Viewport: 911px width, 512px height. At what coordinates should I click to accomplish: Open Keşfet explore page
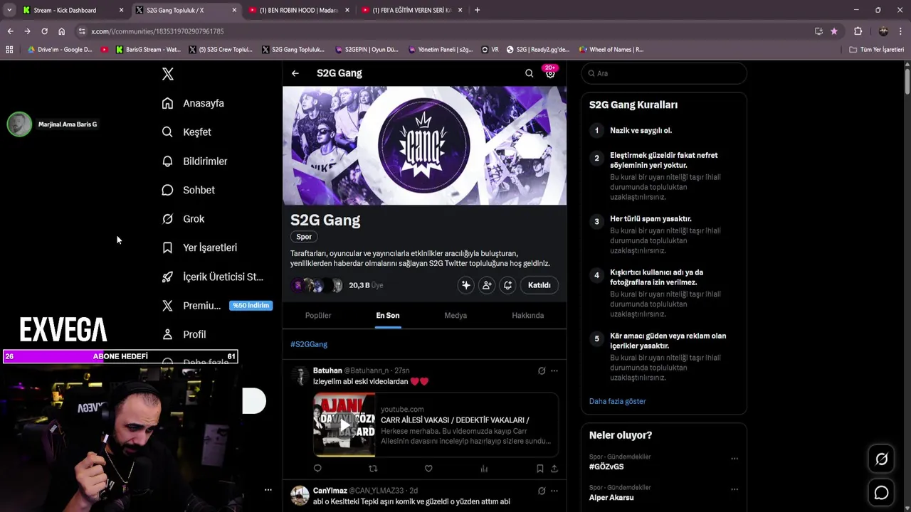pyautogui.click(x=186, y=132)
